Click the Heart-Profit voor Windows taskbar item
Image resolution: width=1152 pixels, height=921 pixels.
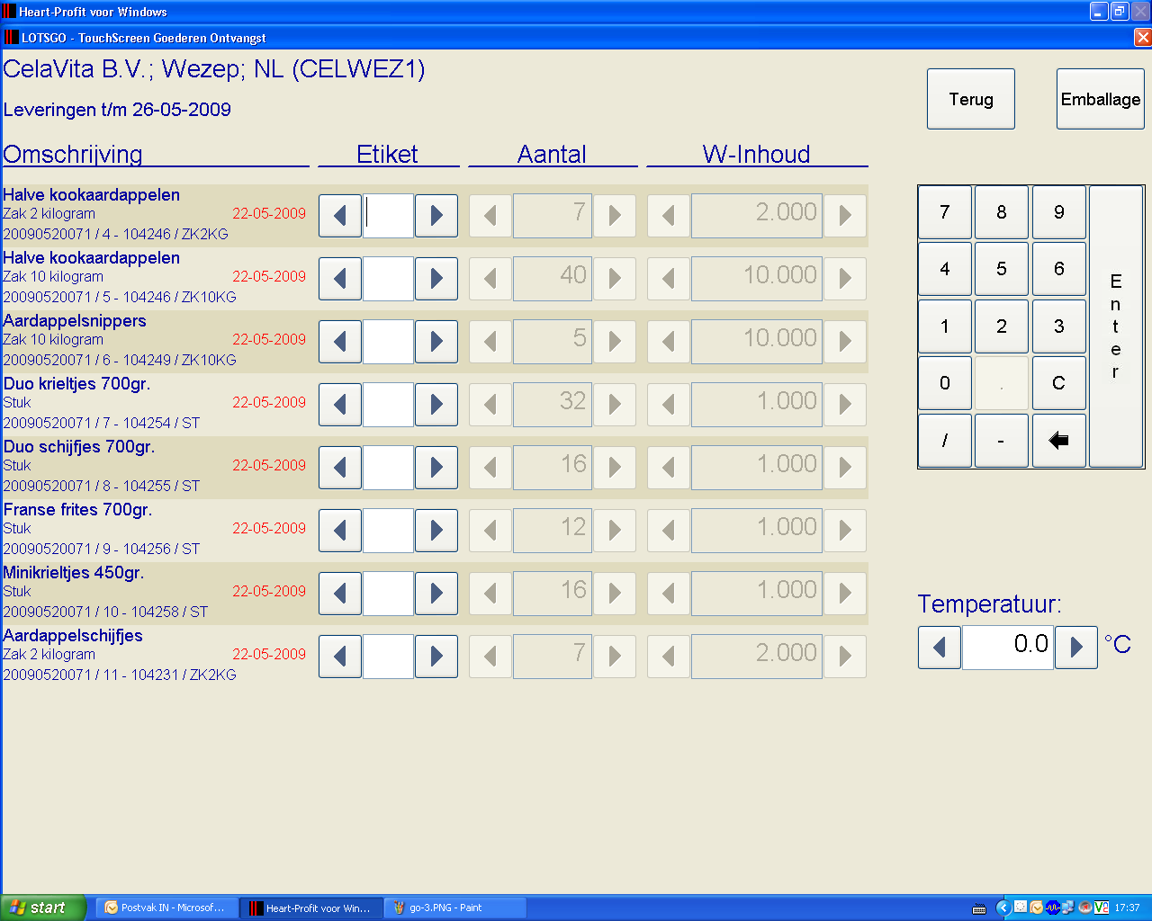coord(311,908)
